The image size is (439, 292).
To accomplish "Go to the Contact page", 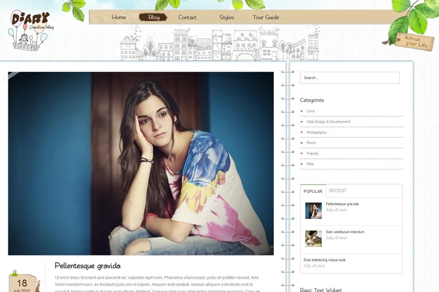I will pyautogui.click(x=187, y=17).
